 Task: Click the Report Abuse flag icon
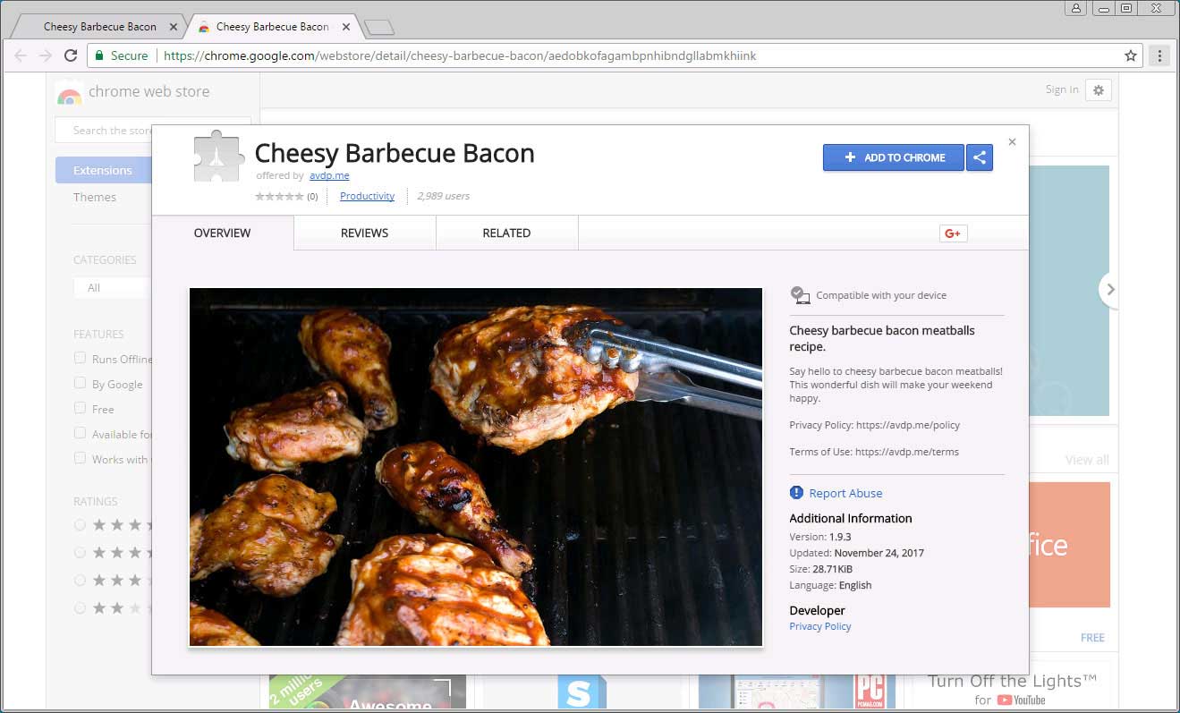pos(795,492)
